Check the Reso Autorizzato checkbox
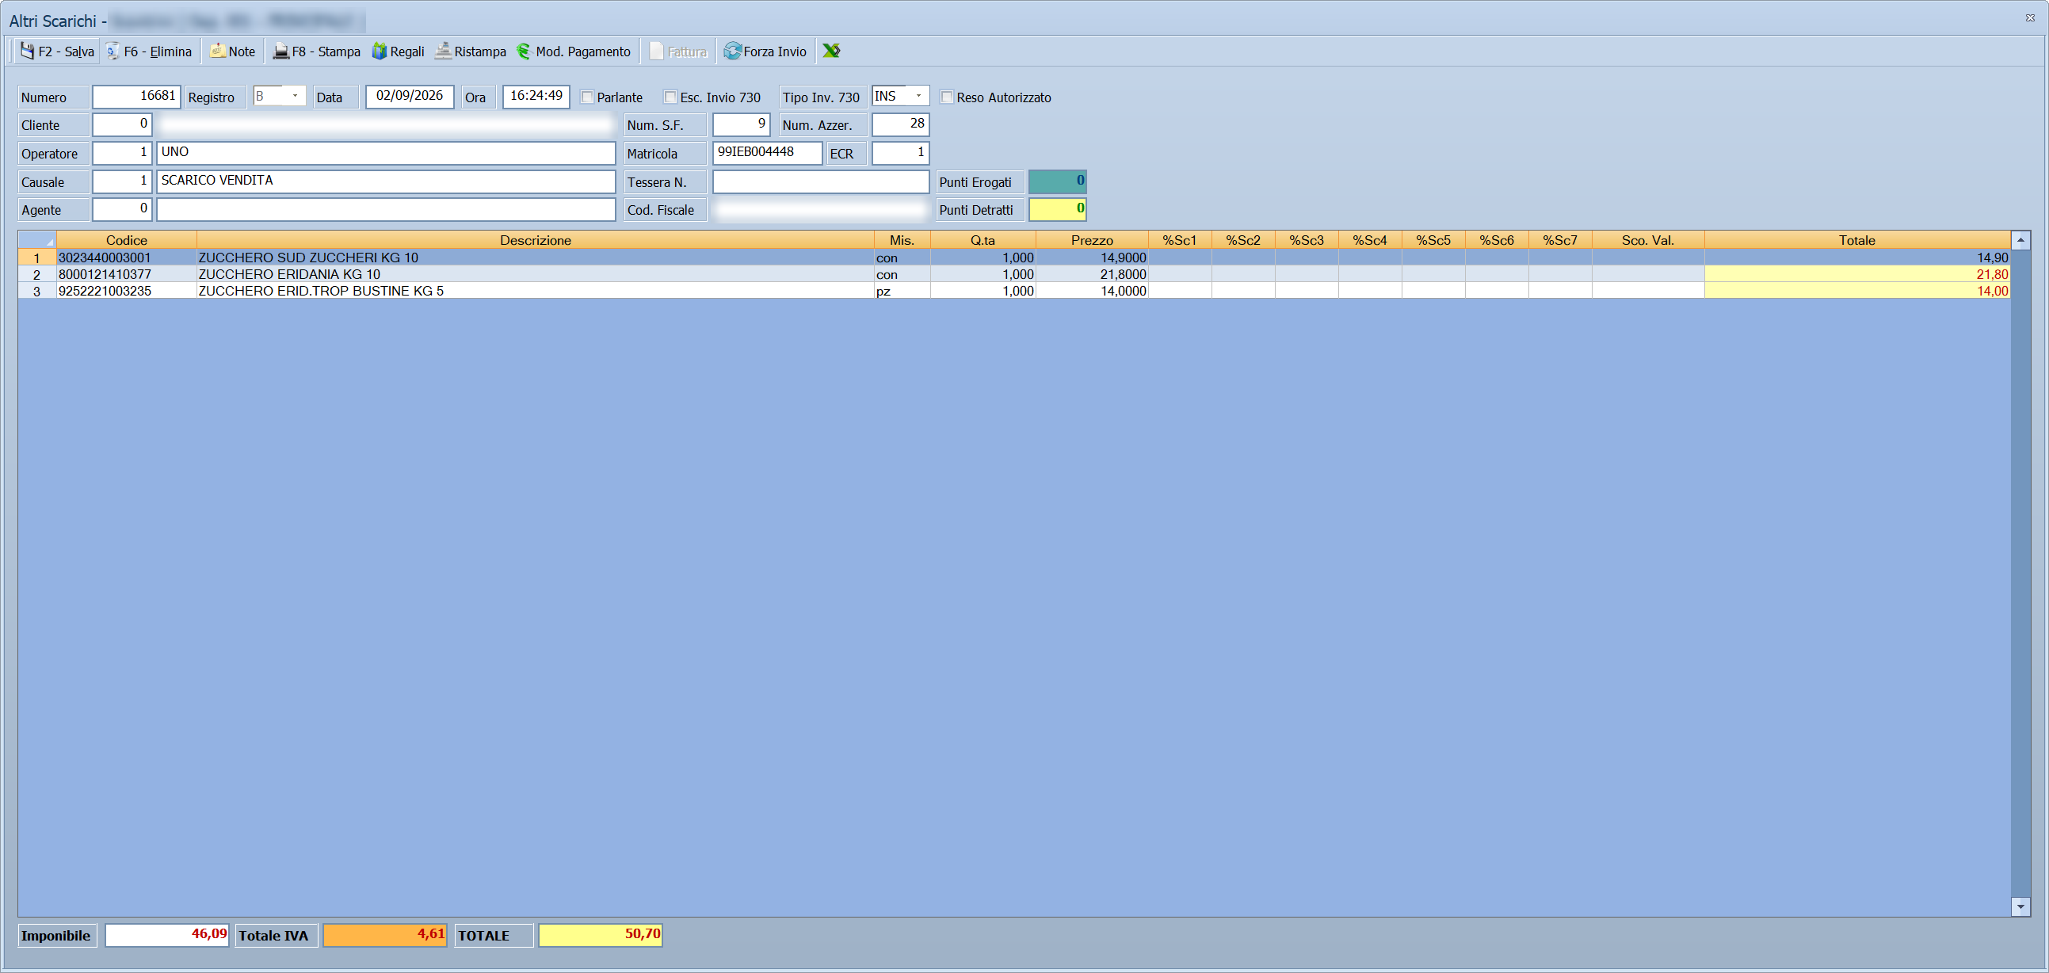Screen dimensions: 2049x973 click(947, 97)
